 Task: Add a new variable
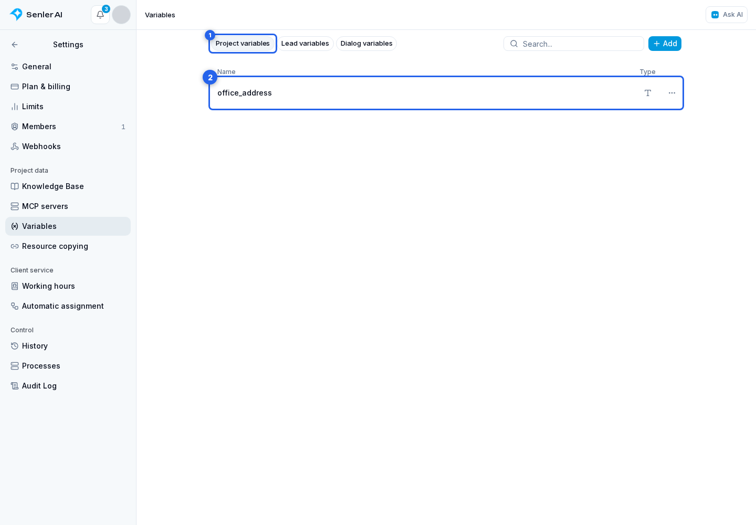[665, 44]
